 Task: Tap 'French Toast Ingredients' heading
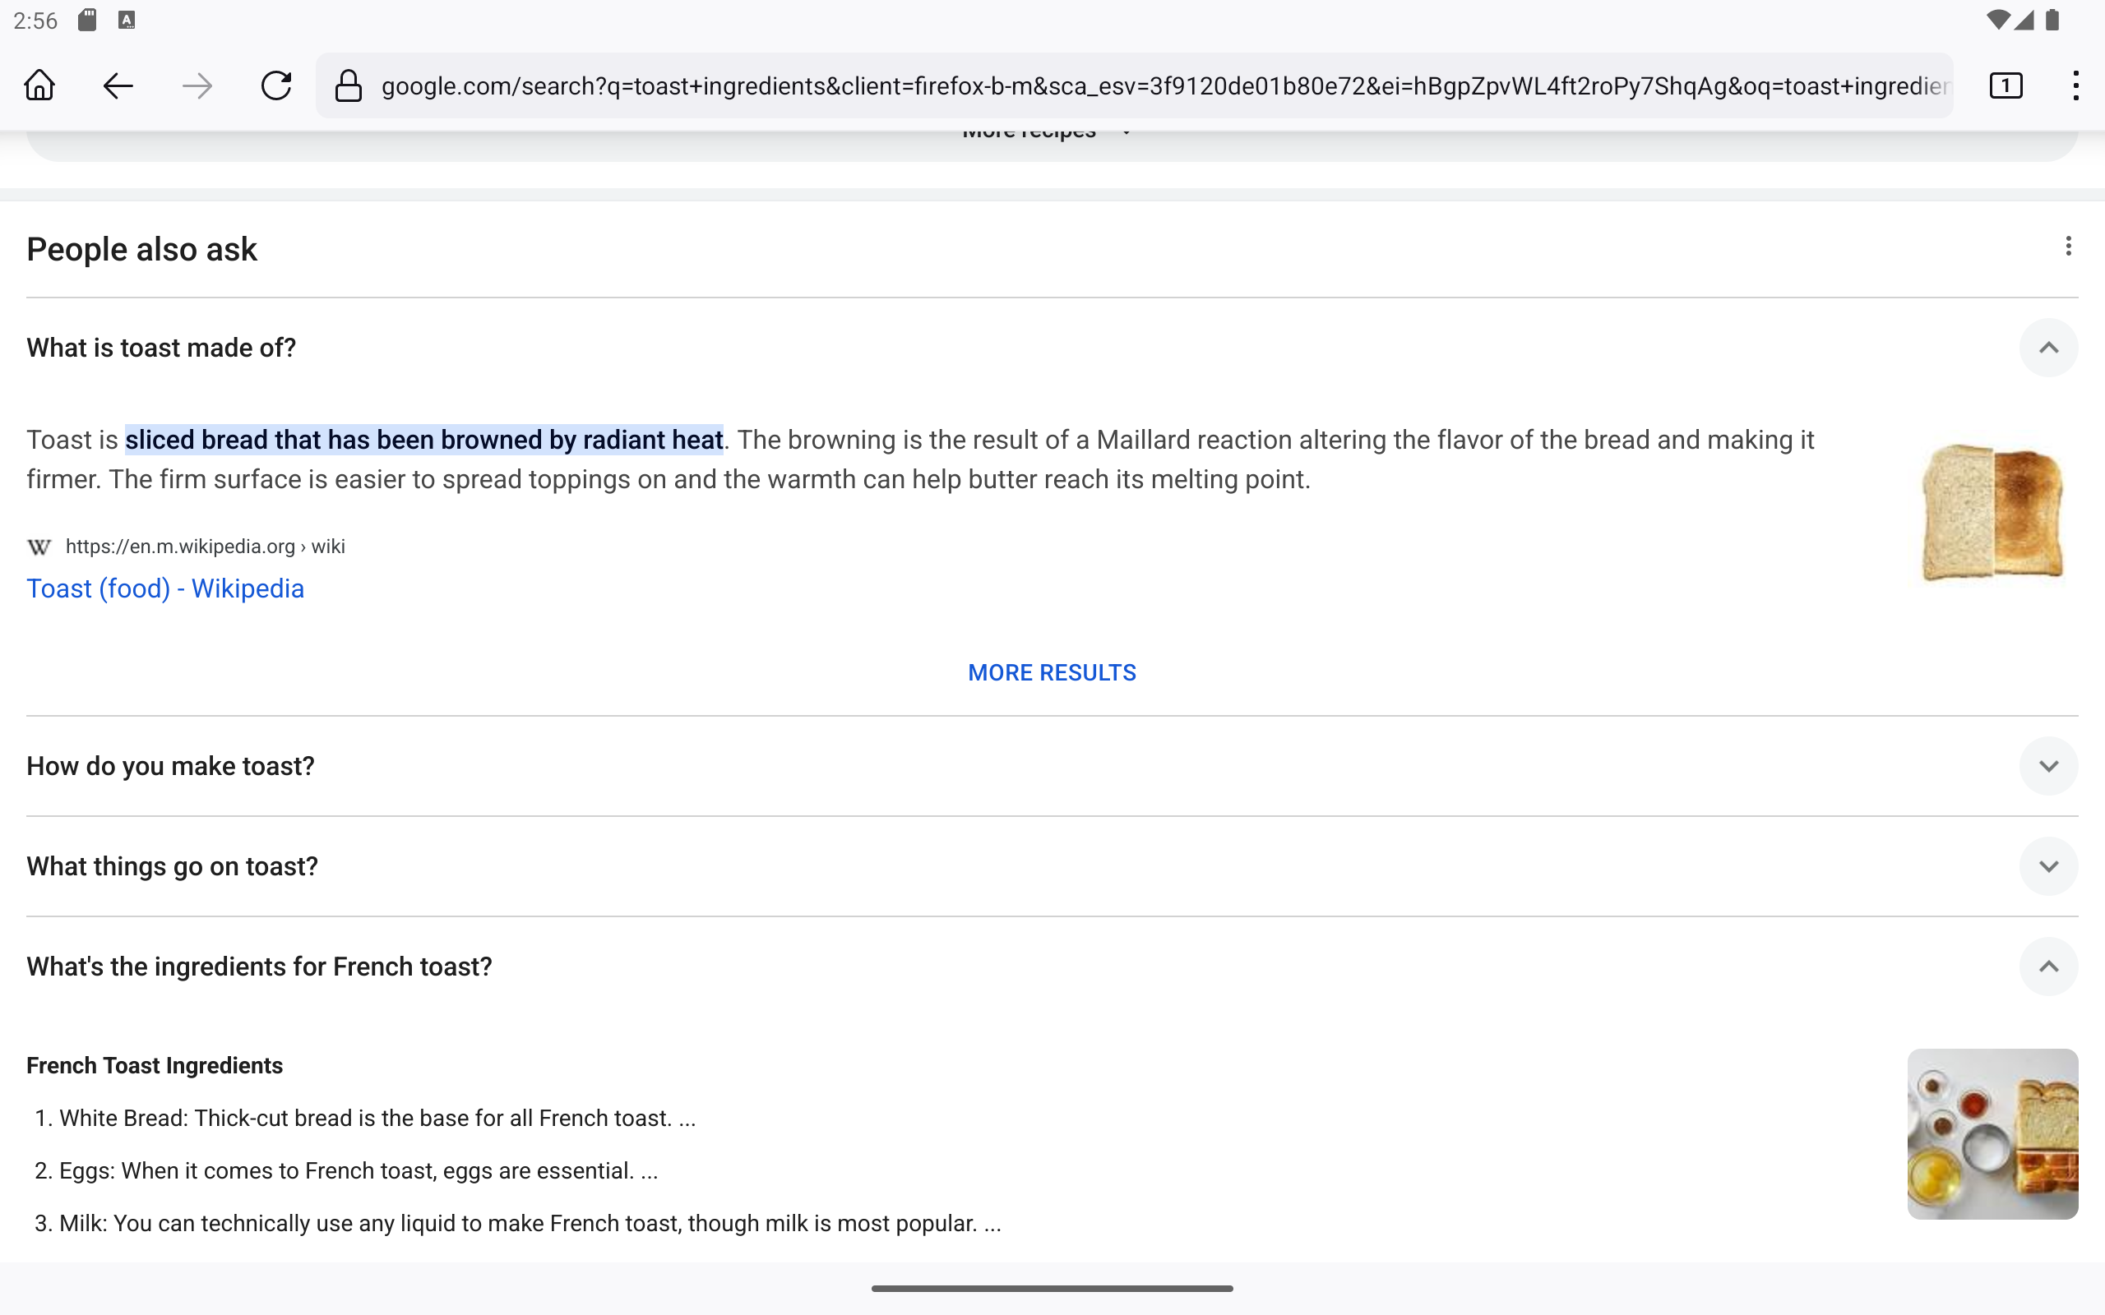point(155,1065)
